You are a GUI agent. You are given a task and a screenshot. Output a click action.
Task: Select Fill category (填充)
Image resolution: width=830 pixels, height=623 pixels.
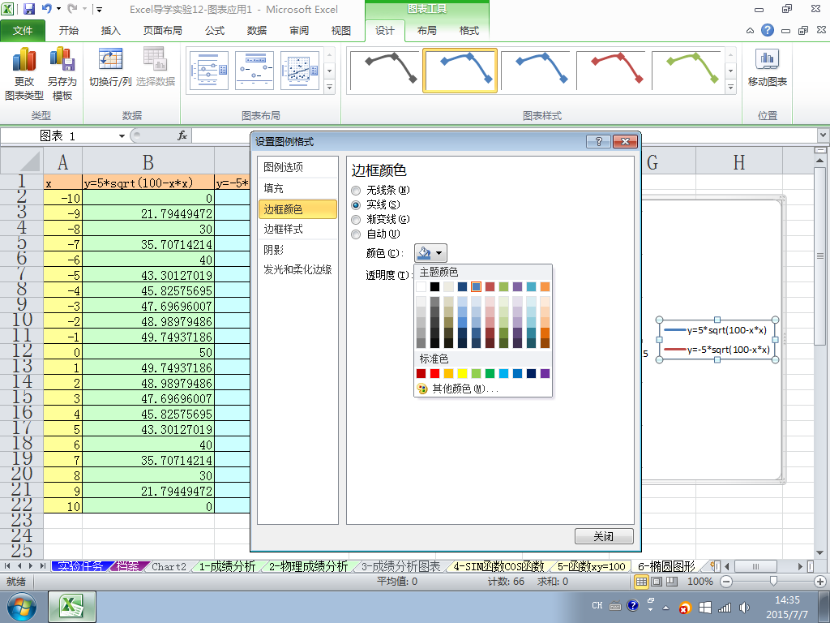(x=297, y=188)
